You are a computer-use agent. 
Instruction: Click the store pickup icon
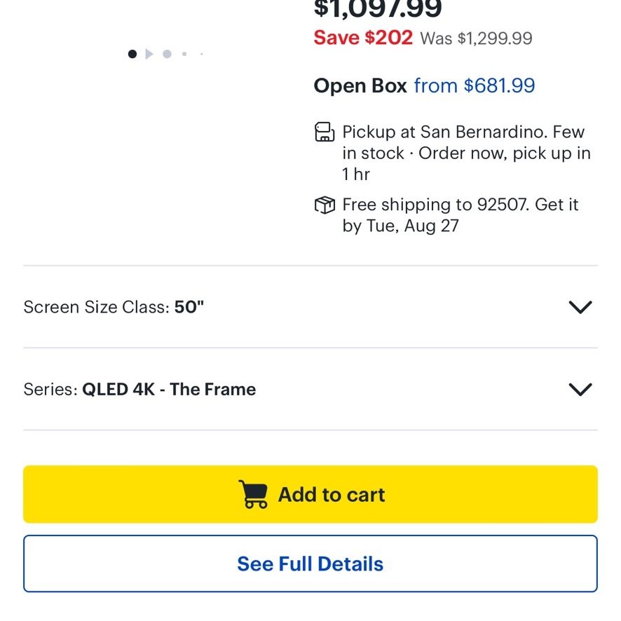tap(325, 132)
